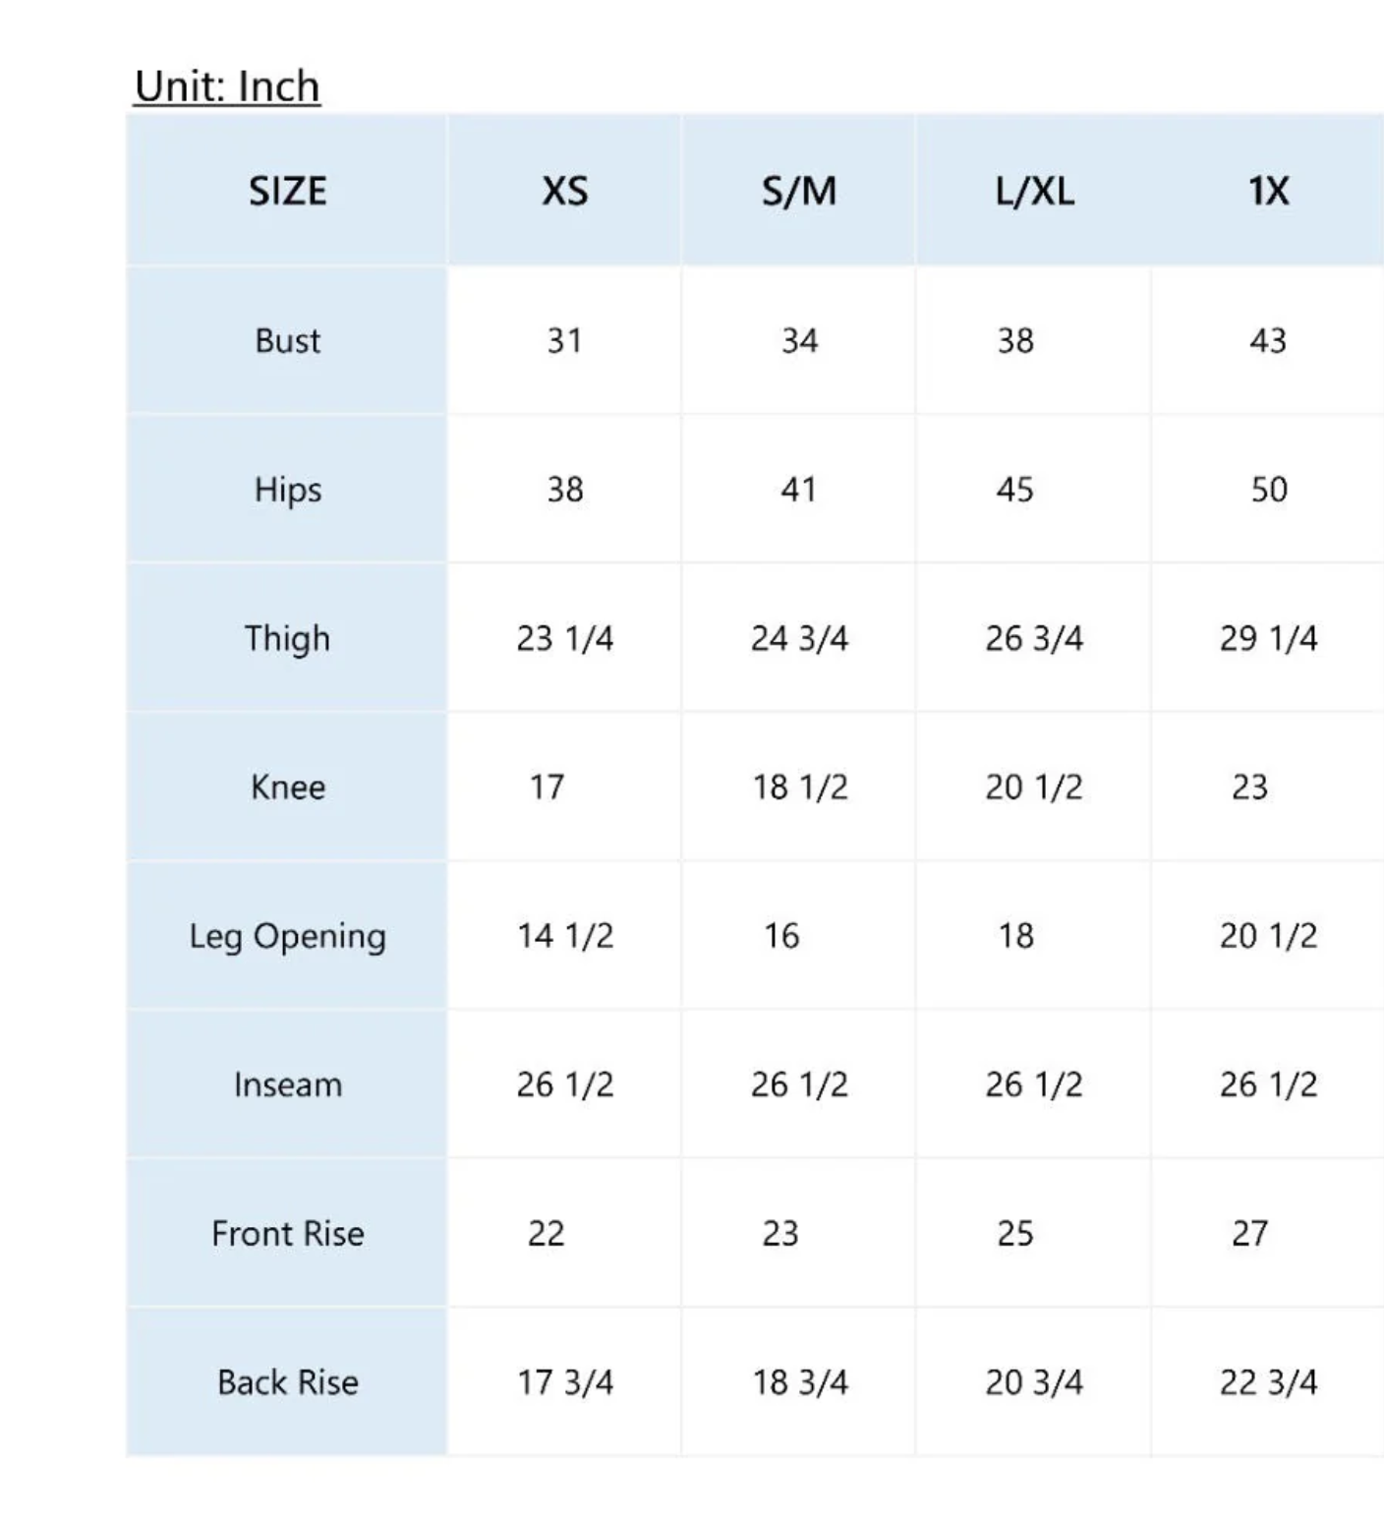Click the Thigh row label
This screenshot has width=1384, height=1522.
coord(287,638)
